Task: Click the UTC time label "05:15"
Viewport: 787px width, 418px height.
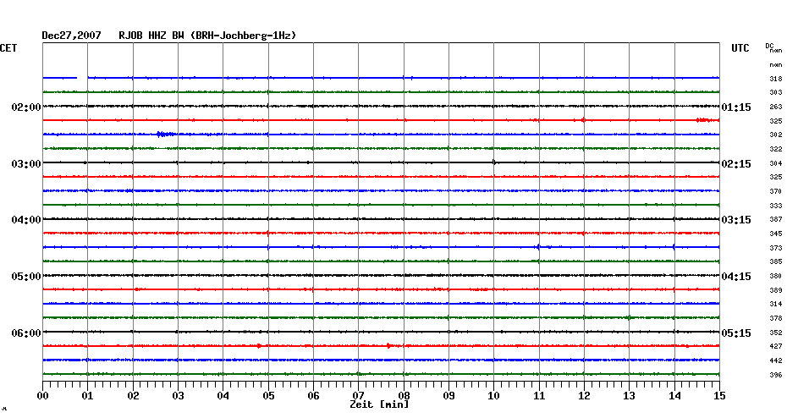Action: [736, 333]
